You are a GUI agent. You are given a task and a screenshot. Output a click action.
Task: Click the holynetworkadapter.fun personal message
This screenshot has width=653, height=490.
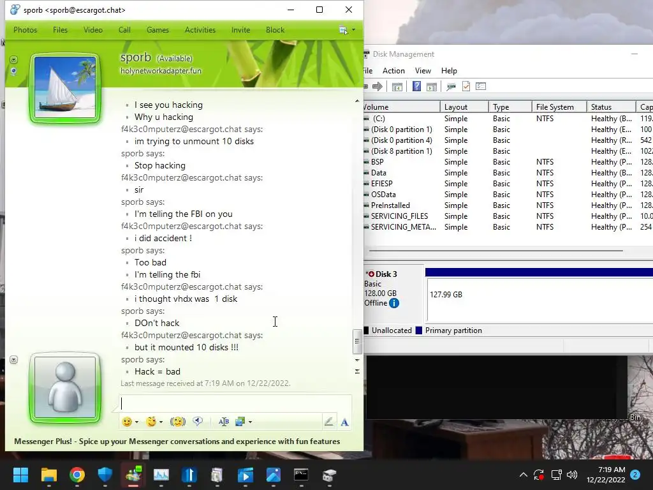(x=161, y=71)
